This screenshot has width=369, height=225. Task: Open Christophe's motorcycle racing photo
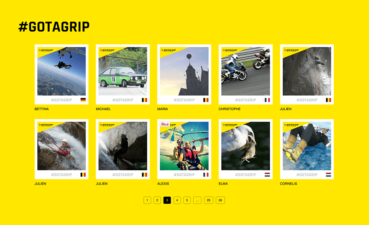(246, 71)
